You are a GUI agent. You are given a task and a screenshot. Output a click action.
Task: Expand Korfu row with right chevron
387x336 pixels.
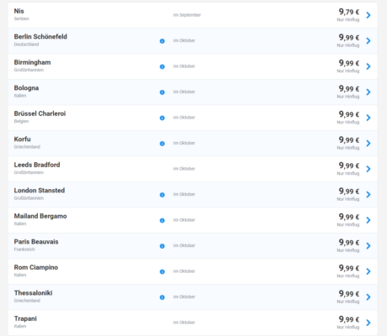tap(368, 144)
